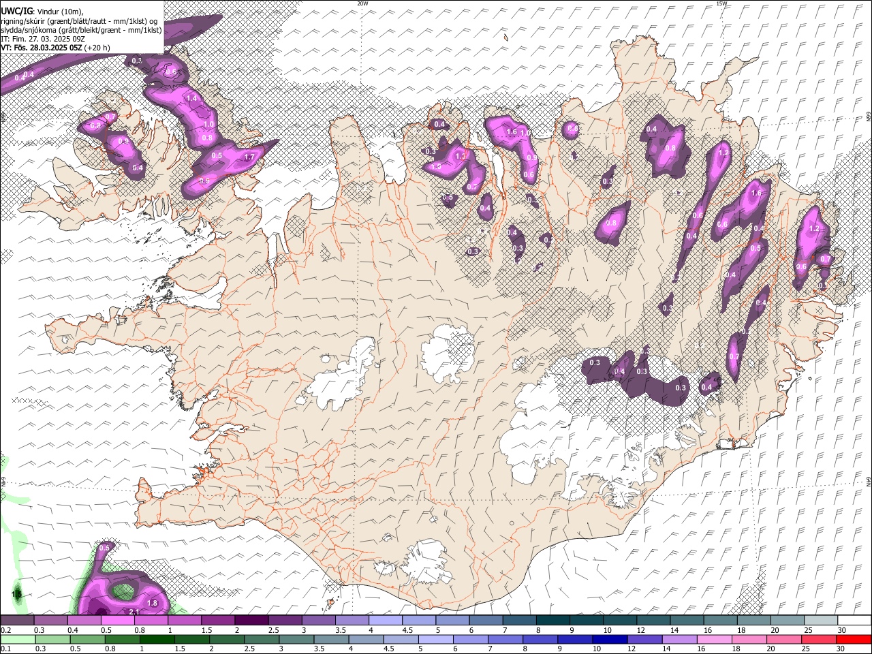Viewport: 872px width, 654px height.
Task: Click top legend swatch between 12 and 14
Action: (x=653, y=621)
